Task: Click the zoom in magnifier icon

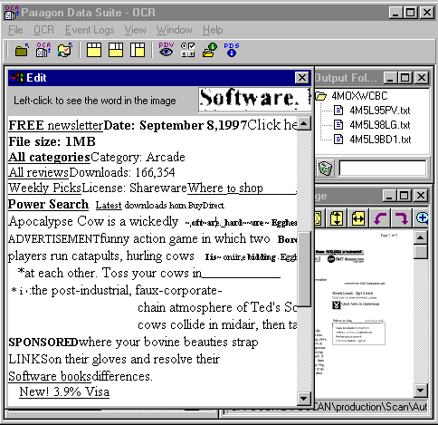Action: tap(422, 217)
